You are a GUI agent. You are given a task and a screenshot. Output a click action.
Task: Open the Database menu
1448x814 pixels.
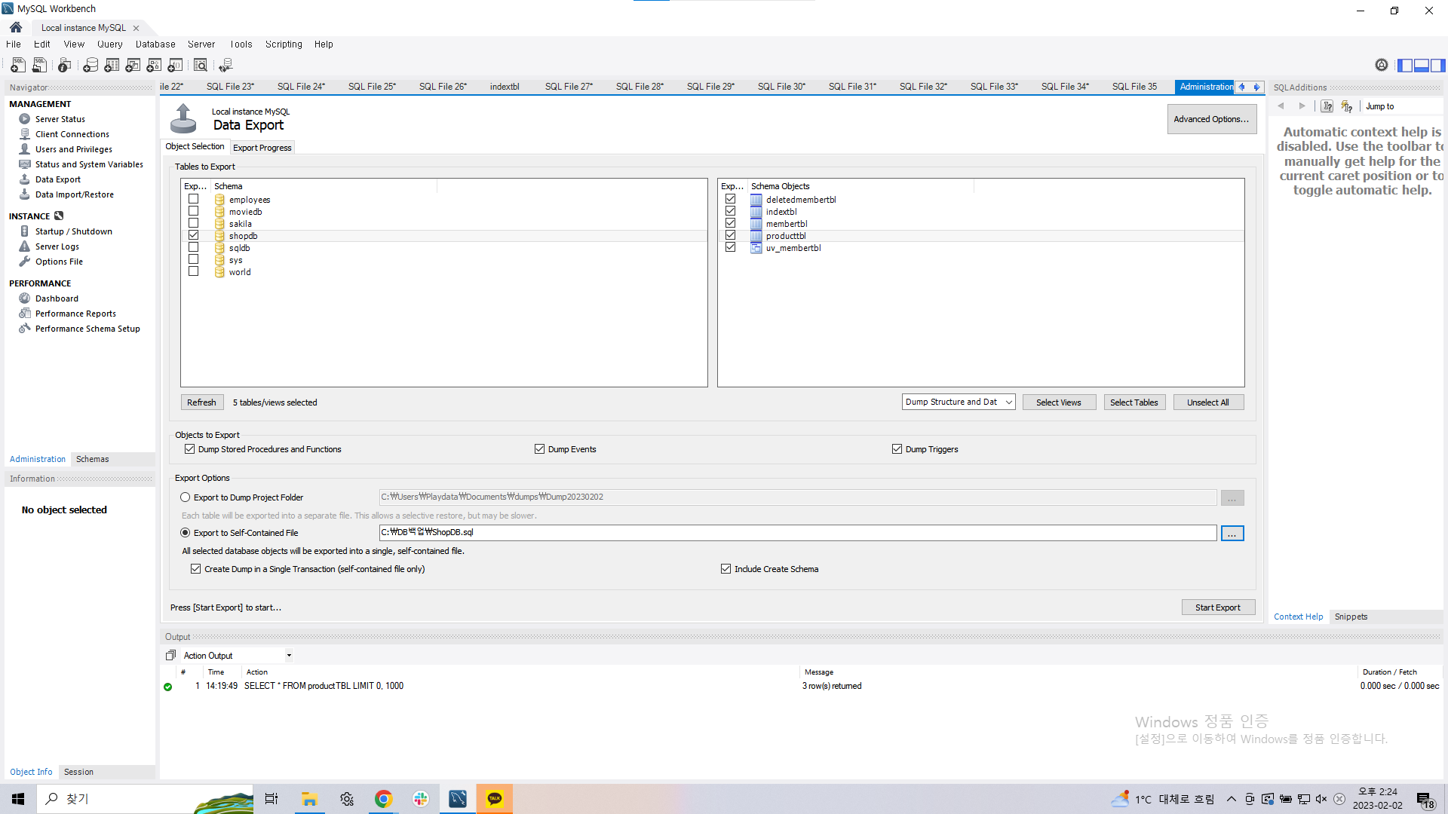tap(155, 44)
